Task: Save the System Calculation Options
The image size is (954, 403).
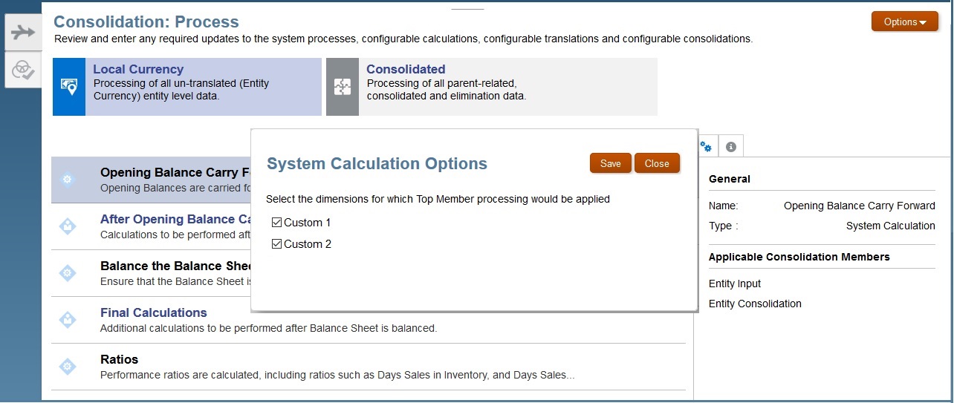Action: coord(610,163)
